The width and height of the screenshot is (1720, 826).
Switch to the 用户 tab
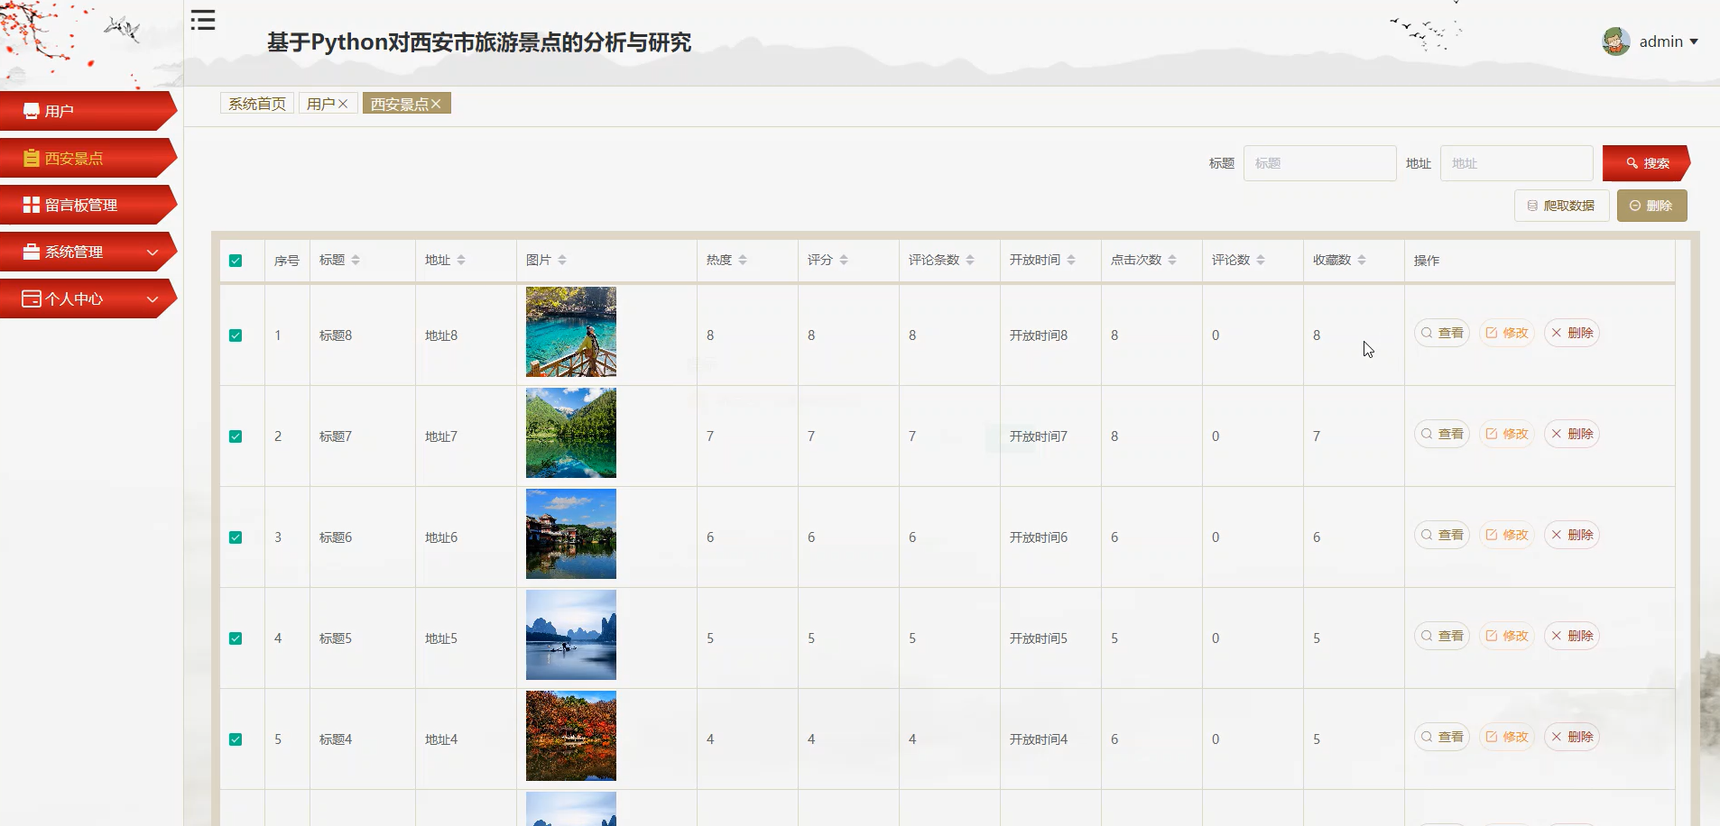pos(320,104)
